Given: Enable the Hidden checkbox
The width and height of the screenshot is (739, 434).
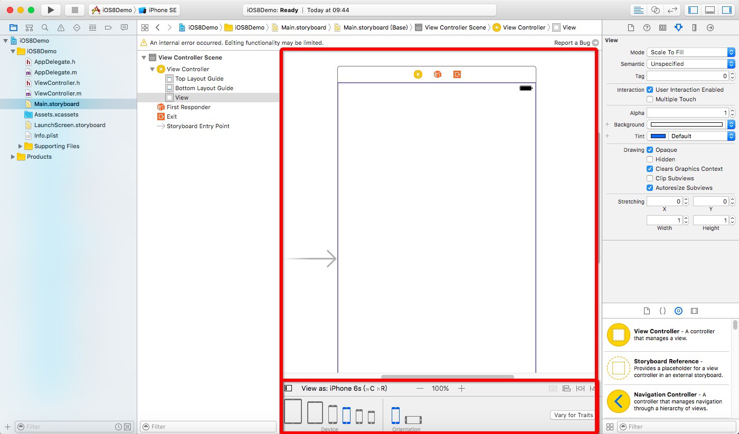Looking at the screenshot, I should [x=650, y=159].
